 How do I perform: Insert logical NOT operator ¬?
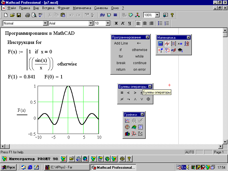[129, 99]
